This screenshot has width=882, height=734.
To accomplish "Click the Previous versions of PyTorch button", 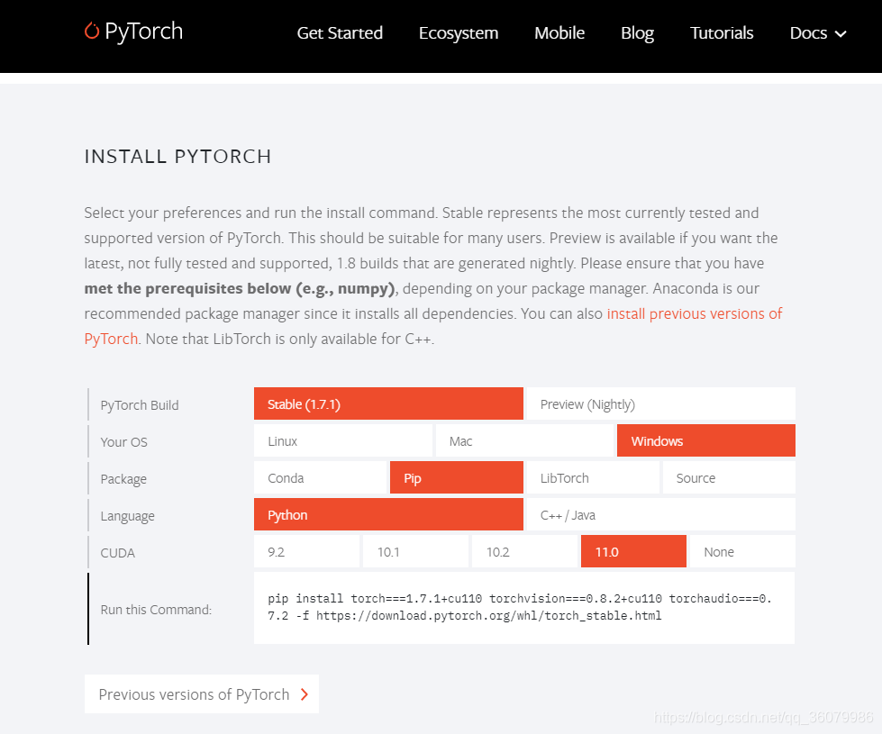I will pyautogui.click(x=202, y=694).
